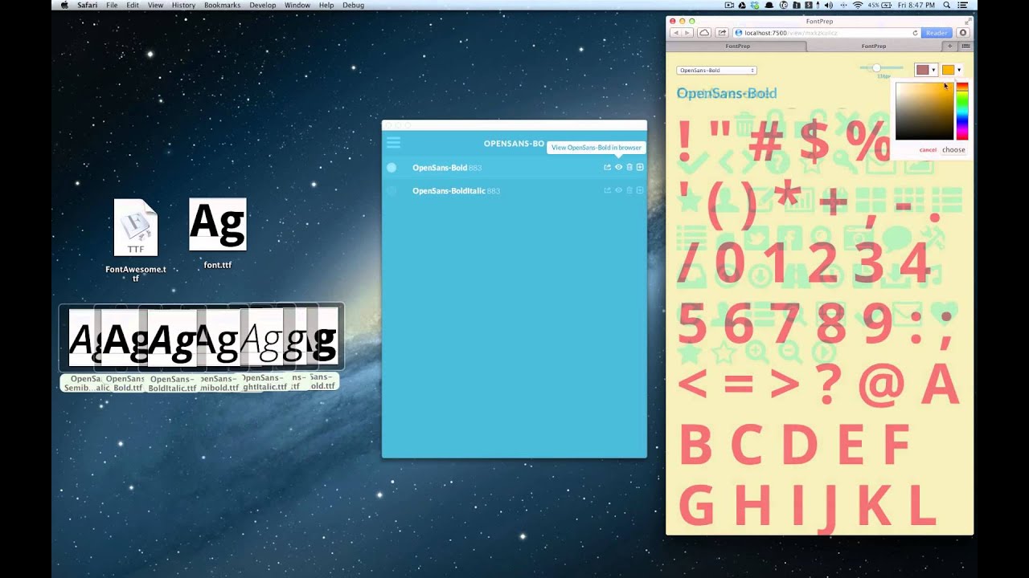Viewport: 1029px width, 578px height.
Task: Open the orange background color dropdown
Action: [952, 70]
